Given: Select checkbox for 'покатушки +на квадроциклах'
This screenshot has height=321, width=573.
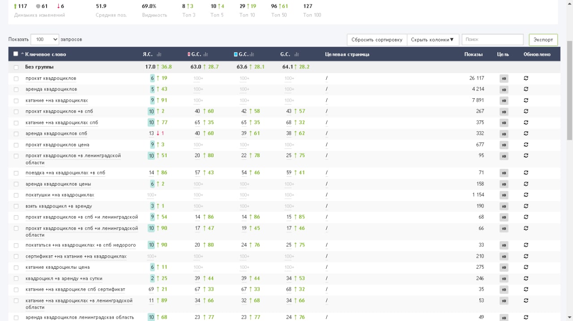Looking at the screenshot, I should coord(16,196).
